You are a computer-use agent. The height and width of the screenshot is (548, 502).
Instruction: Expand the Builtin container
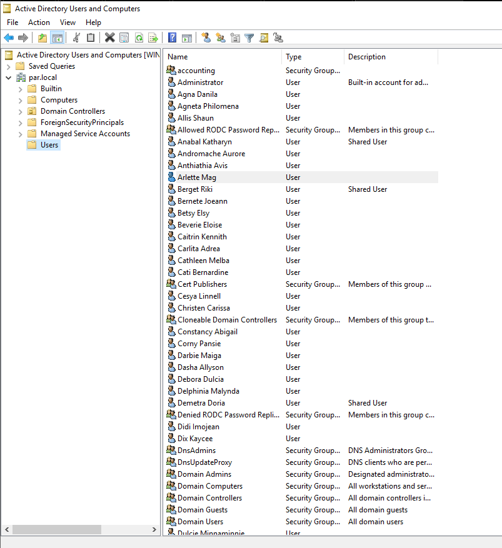point(20,89)
